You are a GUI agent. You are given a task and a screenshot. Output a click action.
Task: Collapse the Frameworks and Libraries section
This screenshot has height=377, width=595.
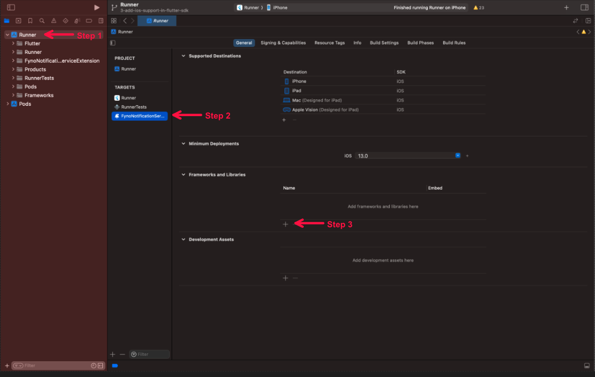click(x=183, y=174)
